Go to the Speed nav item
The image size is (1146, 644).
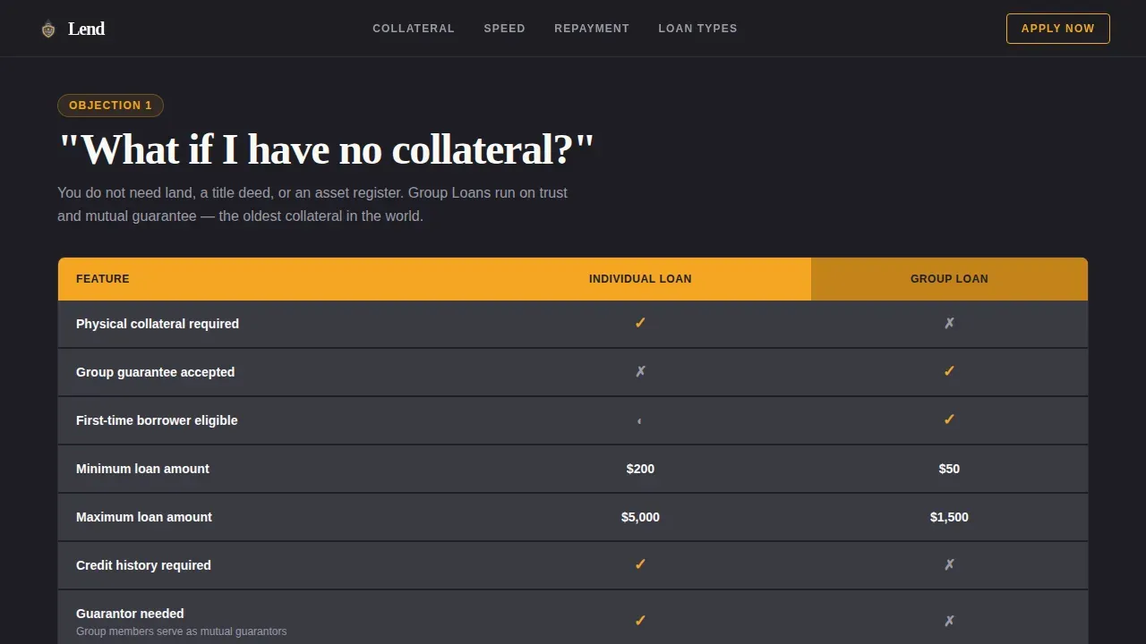(505, 29)
